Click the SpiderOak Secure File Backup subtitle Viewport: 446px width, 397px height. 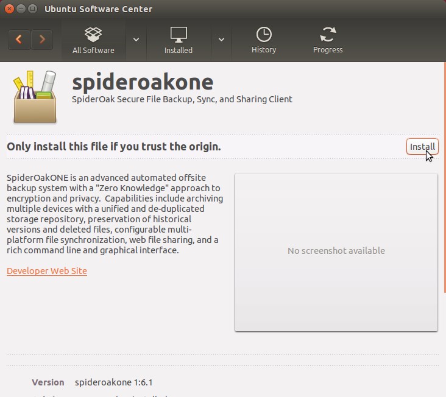[182, 99]
